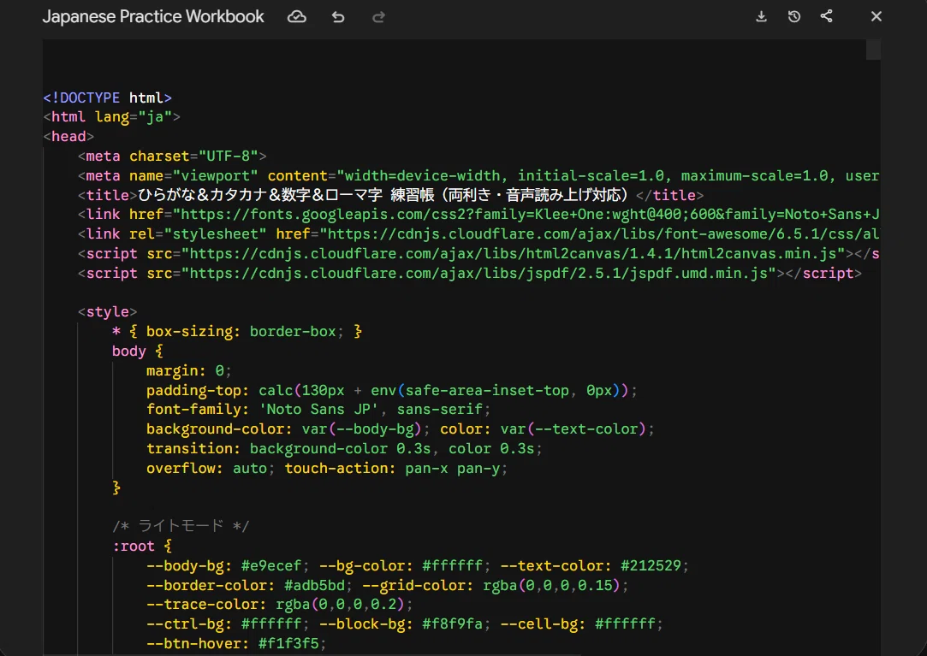Screen dimensions: 927x656
Task: Click the margin: 0 line
Action: (189, 370)
